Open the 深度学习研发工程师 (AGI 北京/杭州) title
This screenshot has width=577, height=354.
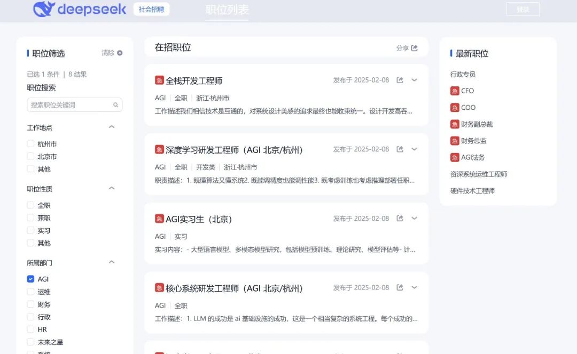(234, 150)
